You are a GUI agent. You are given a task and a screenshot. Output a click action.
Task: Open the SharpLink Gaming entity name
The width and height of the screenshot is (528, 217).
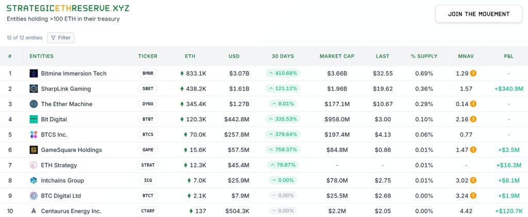click(x=66, y=88)
